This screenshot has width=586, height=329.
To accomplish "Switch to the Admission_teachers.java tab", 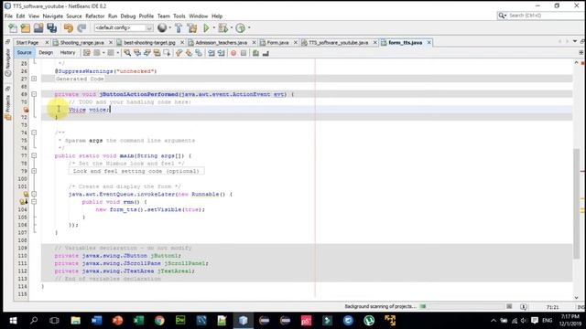I will tap(221, 43).
